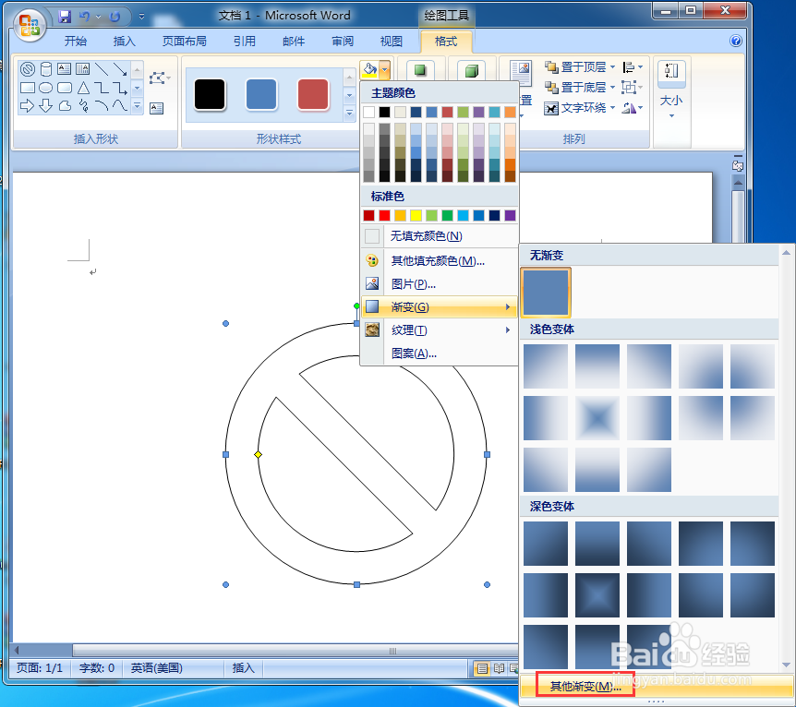
Task: Choose 图案(A)... pattern menu item
Action: [439, 353]
